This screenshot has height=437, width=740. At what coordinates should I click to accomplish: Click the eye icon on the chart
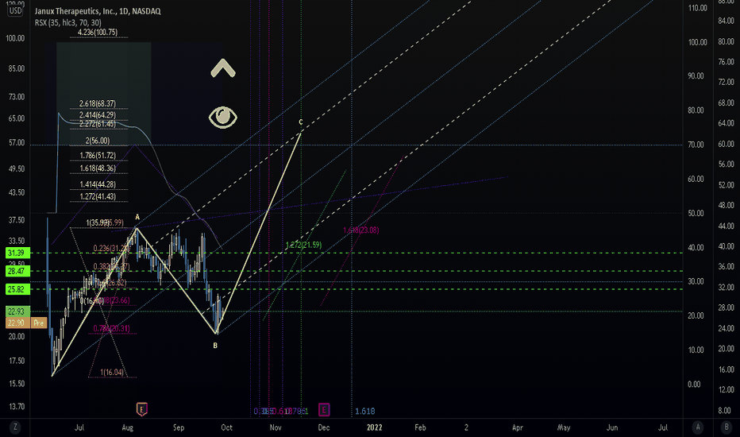click(223, 118)
